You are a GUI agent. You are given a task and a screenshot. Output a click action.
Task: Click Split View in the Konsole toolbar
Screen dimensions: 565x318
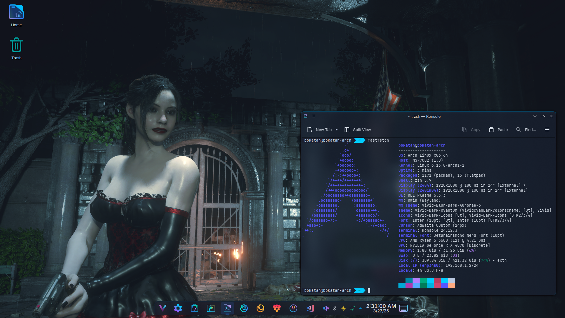pyautogui.click(x=358, y=130)
